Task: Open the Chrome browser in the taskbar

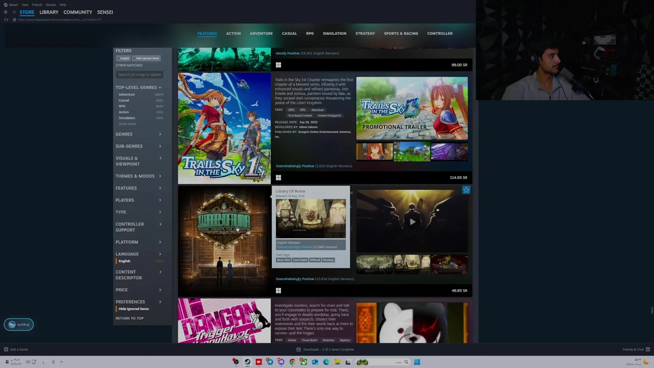Action: tap(292, 362)
